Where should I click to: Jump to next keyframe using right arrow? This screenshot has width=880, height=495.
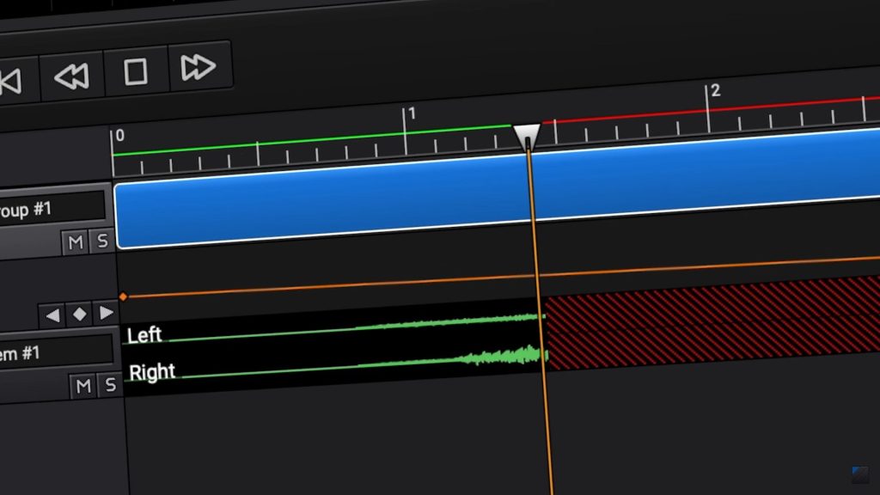(106, 313)
